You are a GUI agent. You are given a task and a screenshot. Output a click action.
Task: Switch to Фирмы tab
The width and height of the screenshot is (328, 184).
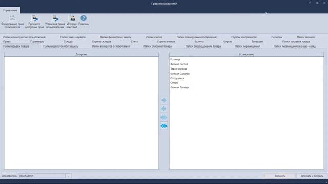click(228, 42)
